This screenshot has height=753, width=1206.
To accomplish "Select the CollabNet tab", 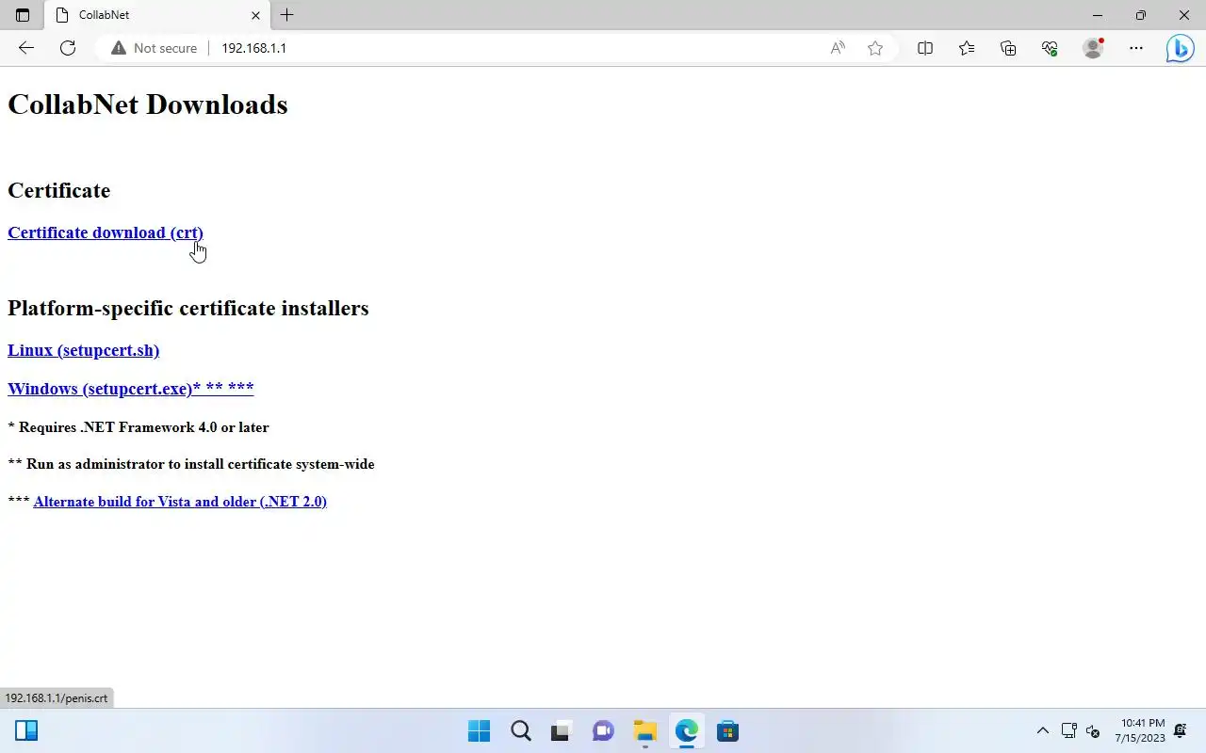I will pyautogui.click(x=158, y=15).
